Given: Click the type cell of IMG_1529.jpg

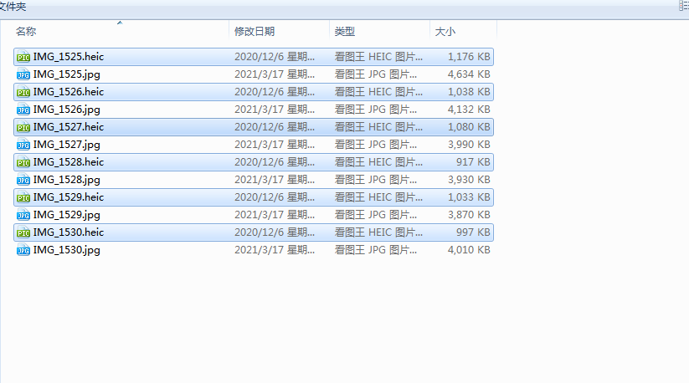Looking at the screenshot, I should (376, 215).
